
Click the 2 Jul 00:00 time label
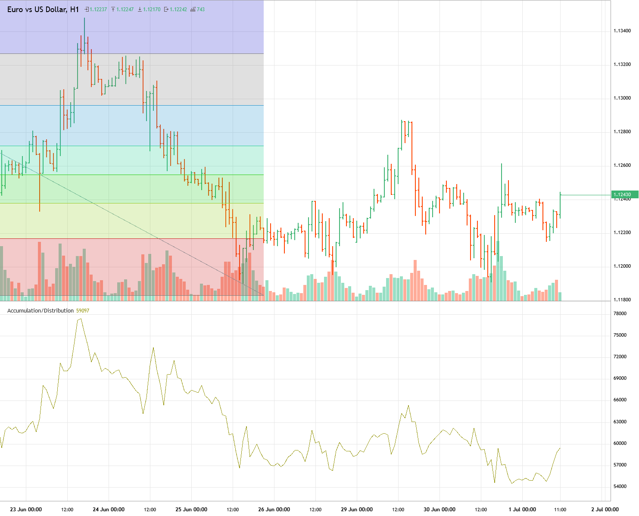point(605,510)
